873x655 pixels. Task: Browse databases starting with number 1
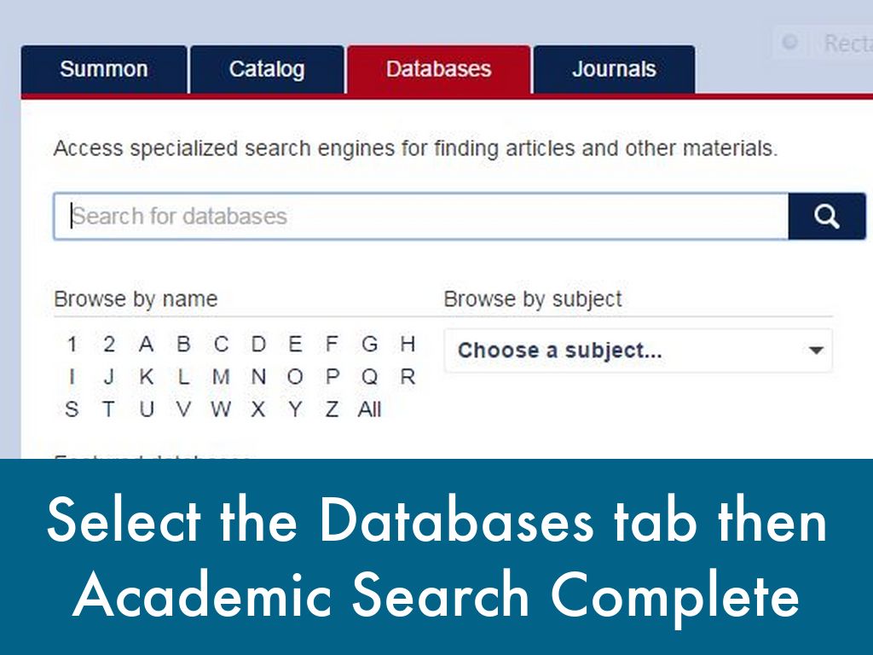click(x=72, y=345)
